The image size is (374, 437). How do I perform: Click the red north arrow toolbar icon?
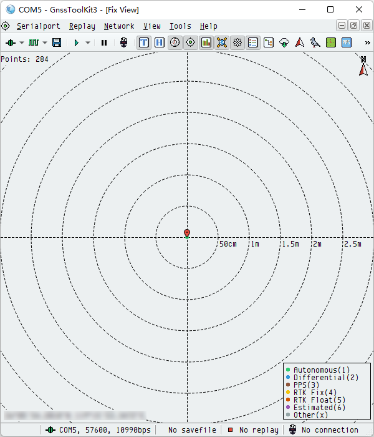point(300,42)
